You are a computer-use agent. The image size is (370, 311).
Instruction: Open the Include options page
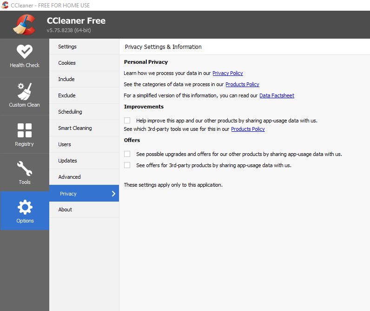[84, 79]
